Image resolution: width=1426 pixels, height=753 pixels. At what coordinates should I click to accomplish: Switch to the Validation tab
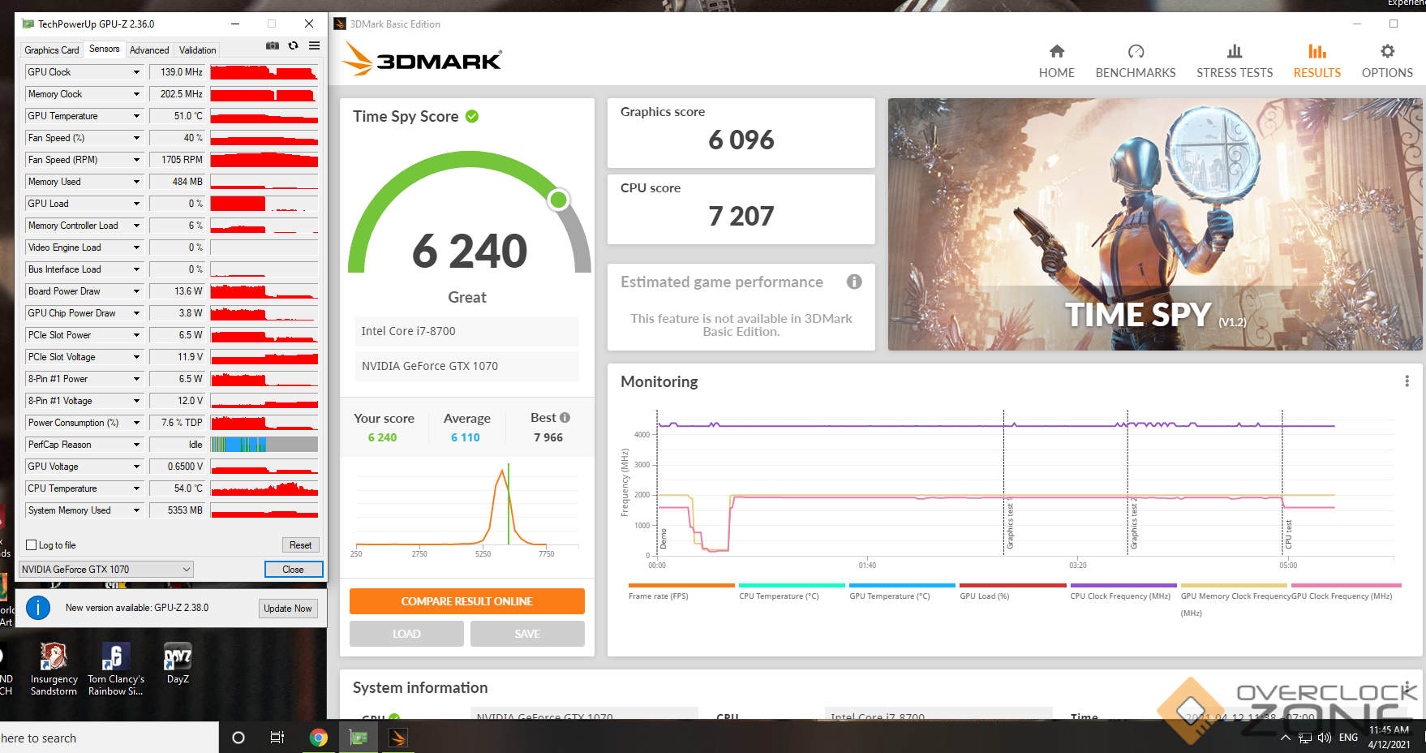[197, 50]
